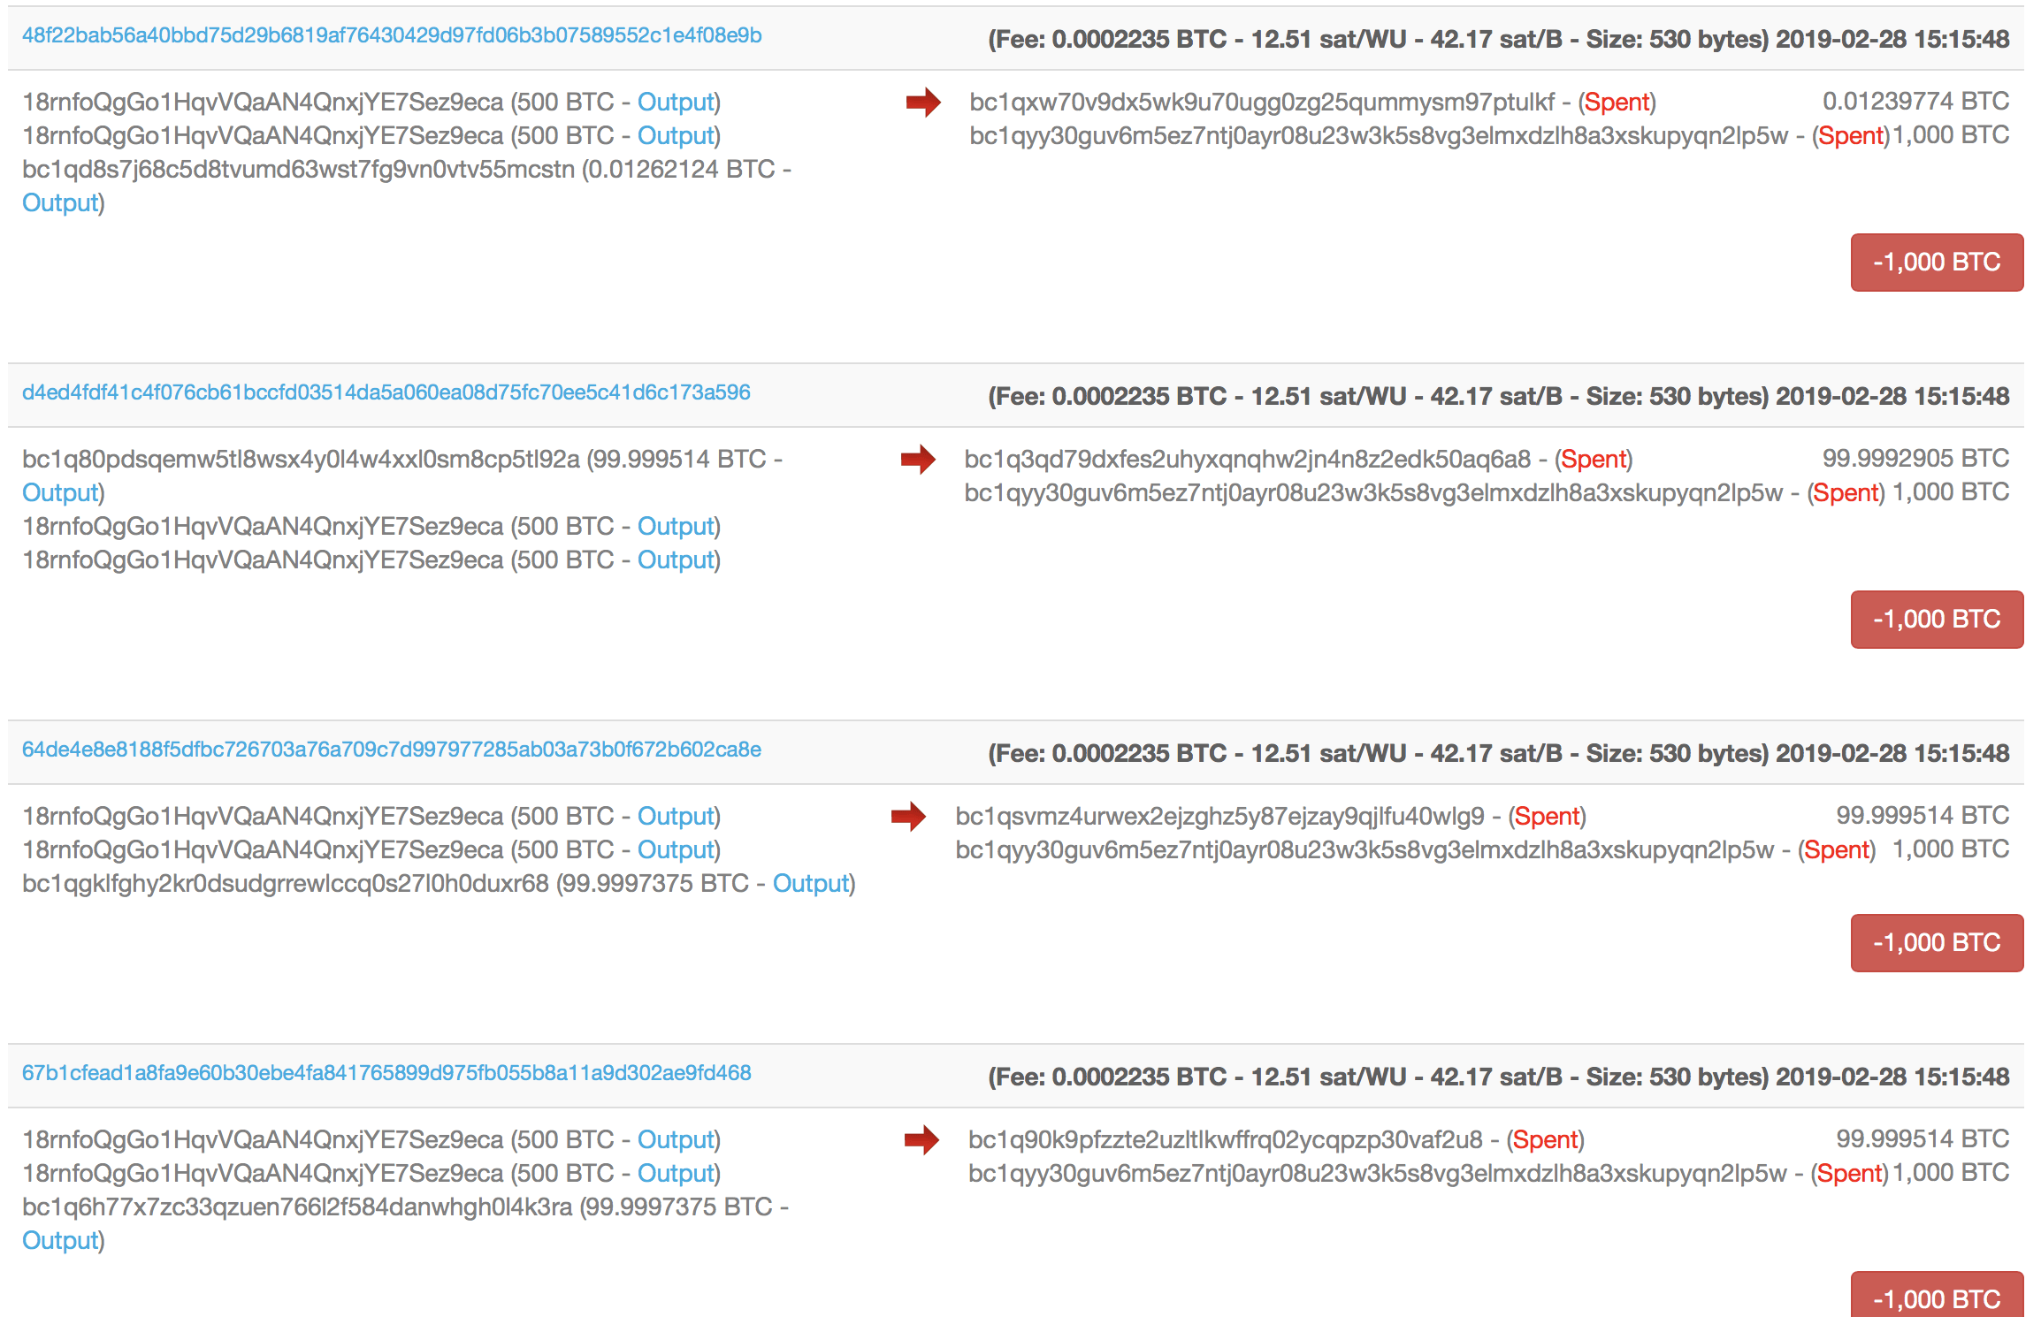Select output address bc1q90k9pfzzte2uzltlkwffrq02ycqpzp30vaf2u8
Screen dimensions: 2041x1317
[x=1226, y=1140]
